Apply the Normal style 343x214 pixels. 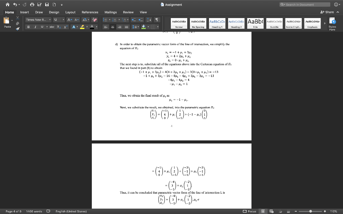[179, 23]
